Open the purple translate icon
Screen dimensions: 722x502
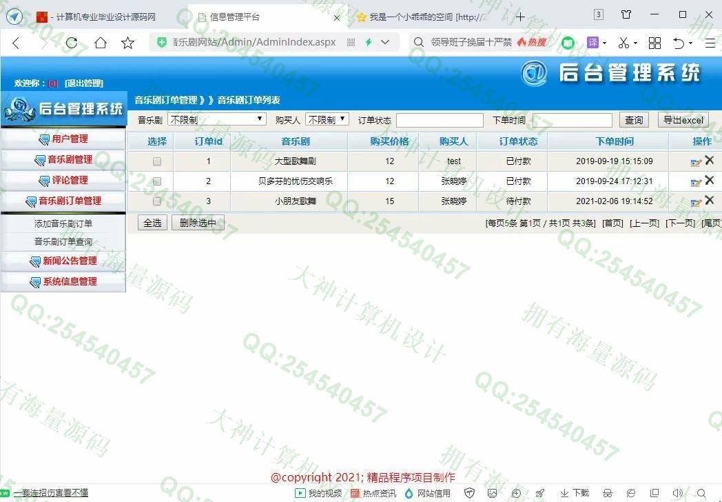click(592, 43)
